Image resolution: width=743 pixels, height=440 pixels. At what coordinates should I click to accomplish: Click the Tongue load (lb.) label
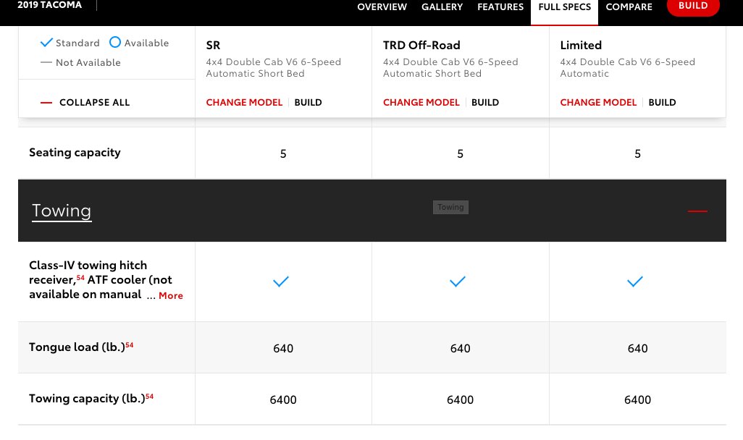77,347
